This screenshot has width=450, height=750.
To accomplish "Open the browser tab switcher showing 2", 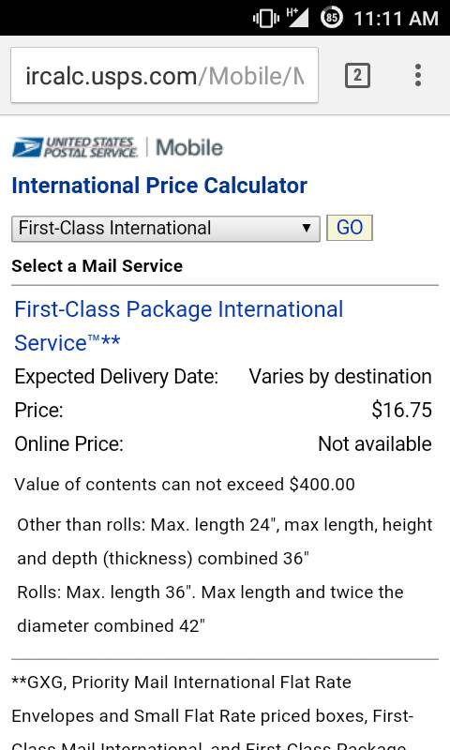I will (357, 76).
